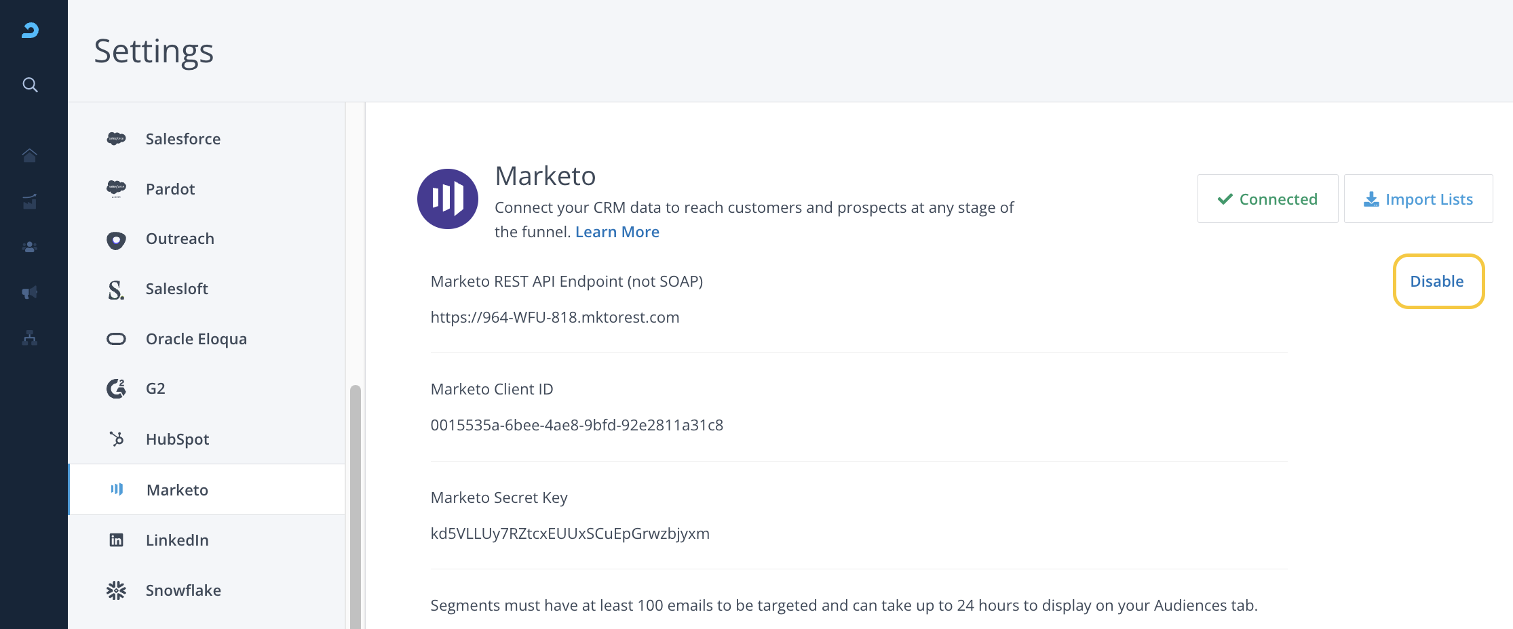Open the Salesloft integration

point(207,289)
